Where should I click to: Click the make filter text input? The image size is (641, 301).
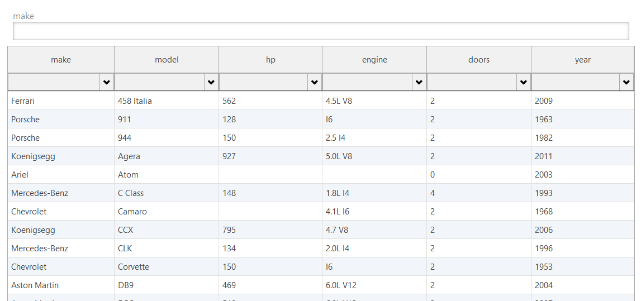(320, 31)
